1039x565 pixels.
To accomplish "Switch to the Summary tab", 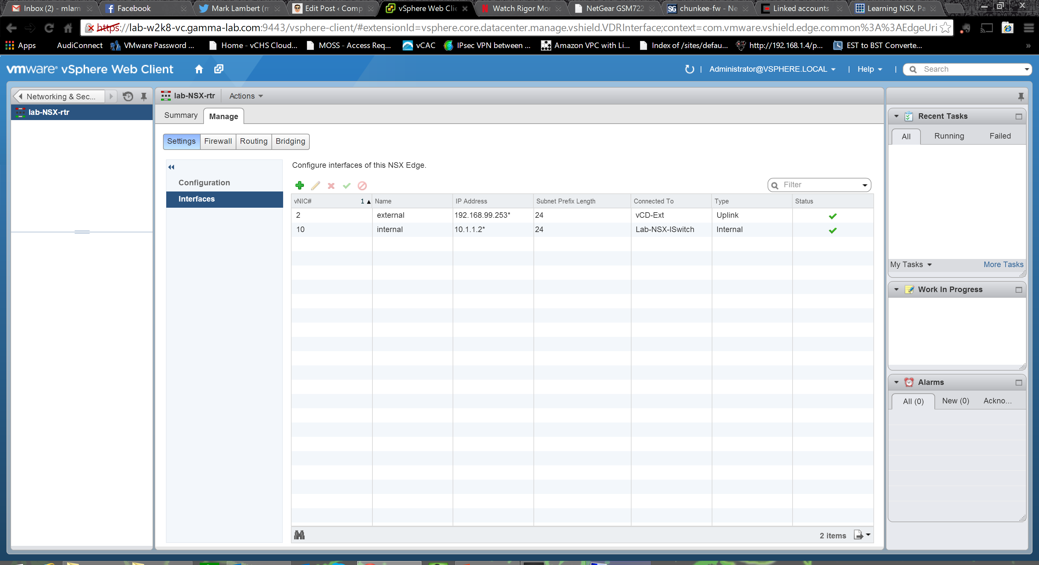I will [x=181, y=116].
